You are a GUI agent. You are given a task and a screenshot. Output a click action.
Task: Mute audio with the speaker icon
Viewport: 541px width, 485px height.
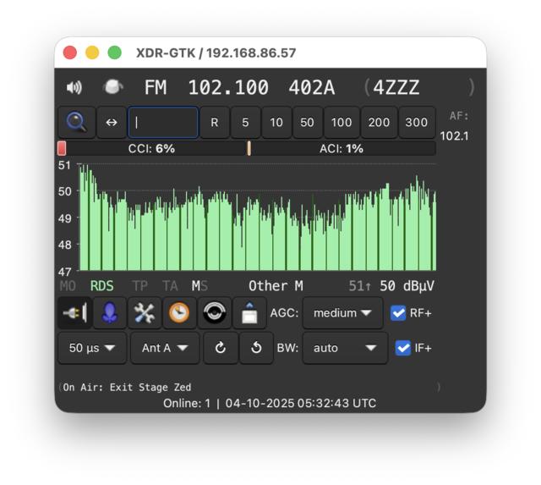click(x=74, y=87)
